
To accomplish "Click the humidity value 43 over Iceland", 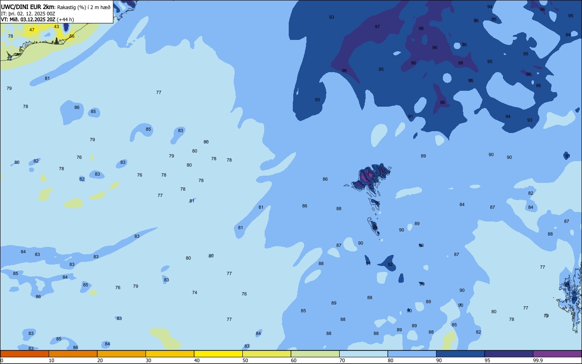I will (56, 27).
